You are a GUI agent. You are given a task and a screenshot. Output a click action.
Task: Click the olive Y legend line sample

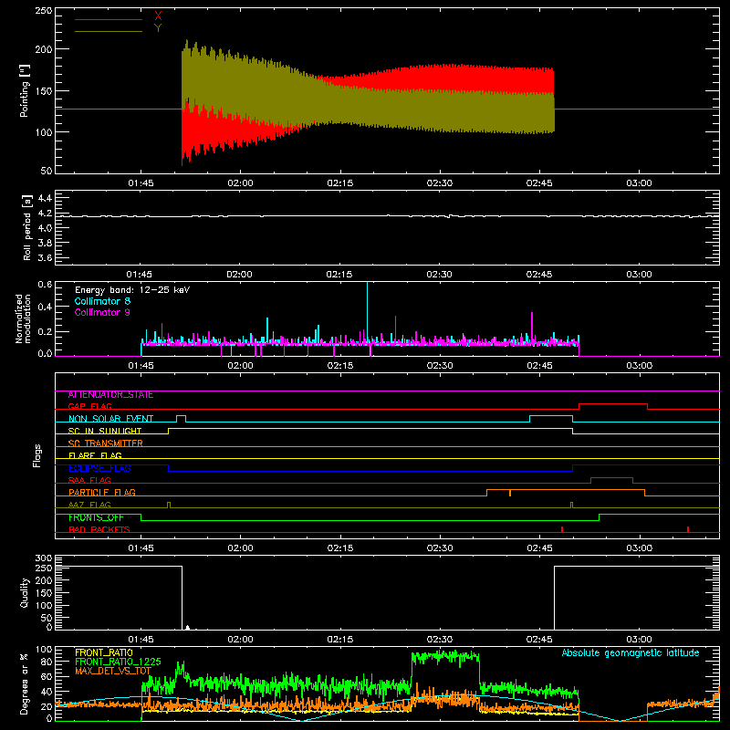click(x=109, y=32)
